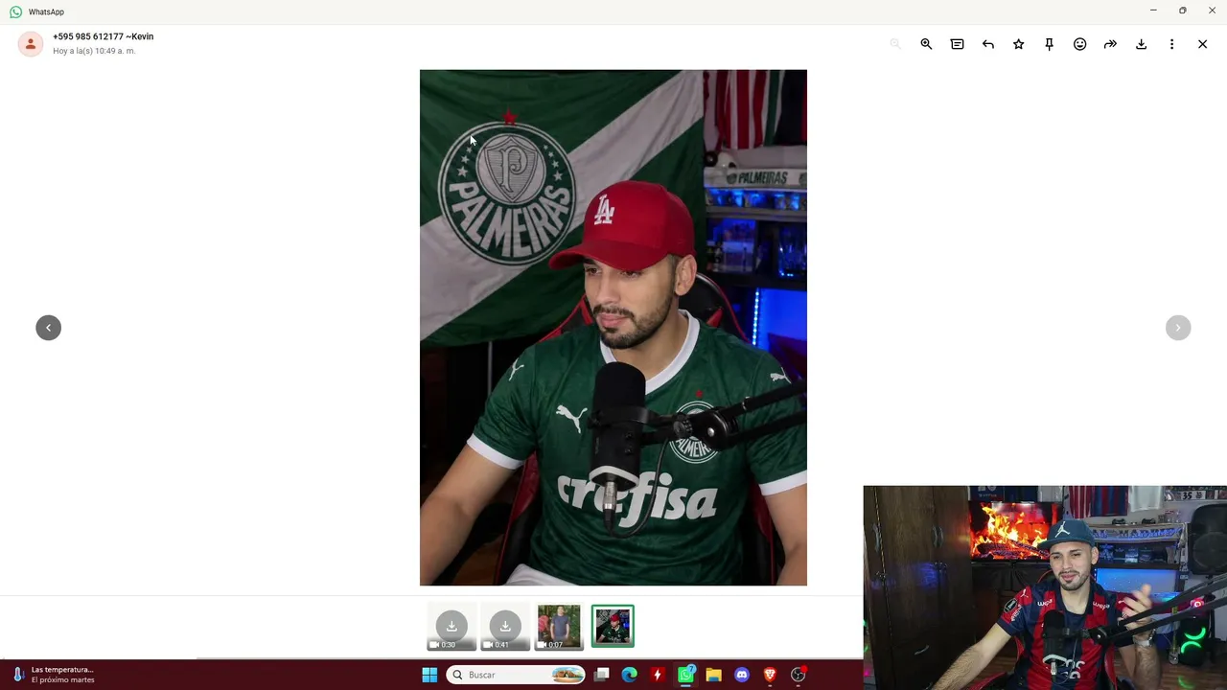
Task: Minimize the WhatsApp window
Action: [x=1153, y=11]
